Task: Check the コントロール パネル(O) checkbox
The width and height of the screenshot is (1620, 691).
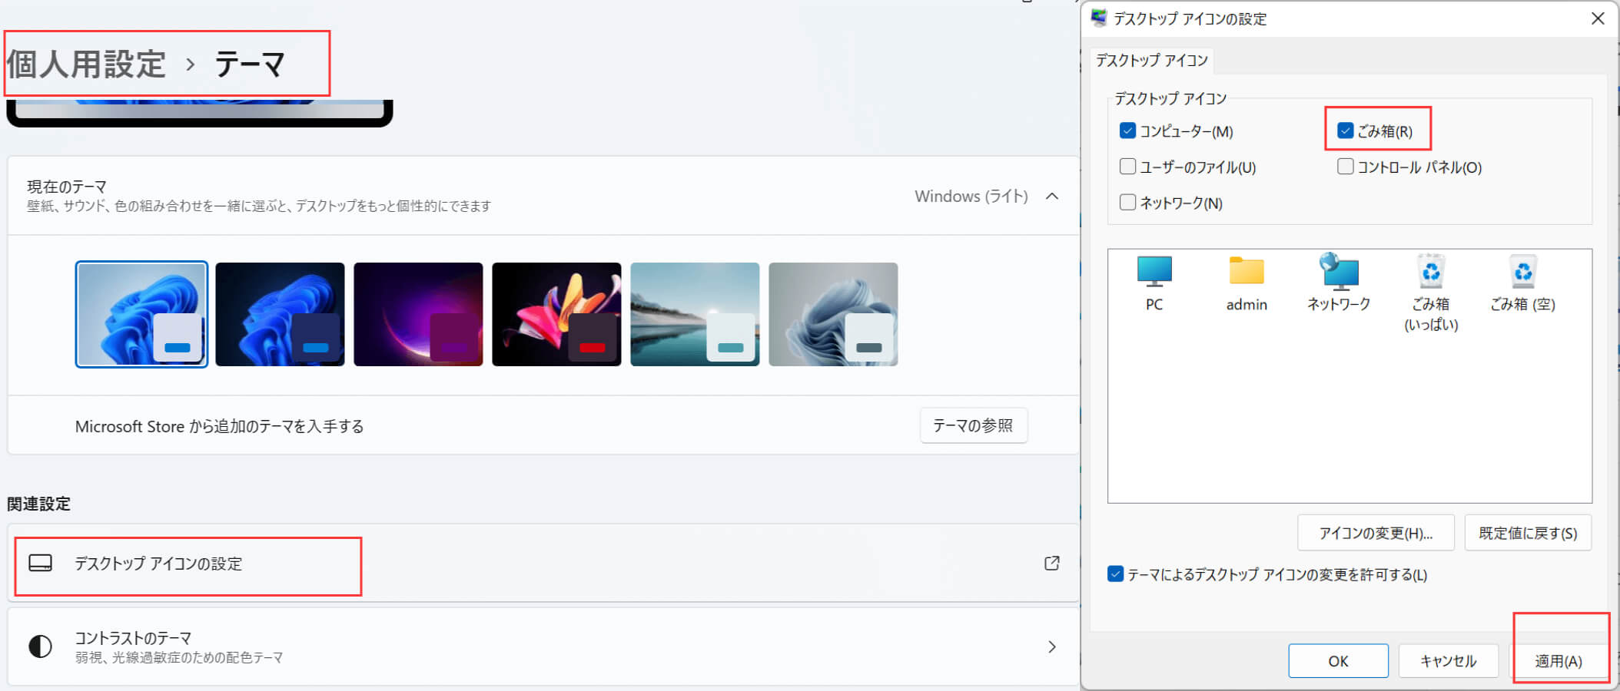Action: [x=1345, y=167]
